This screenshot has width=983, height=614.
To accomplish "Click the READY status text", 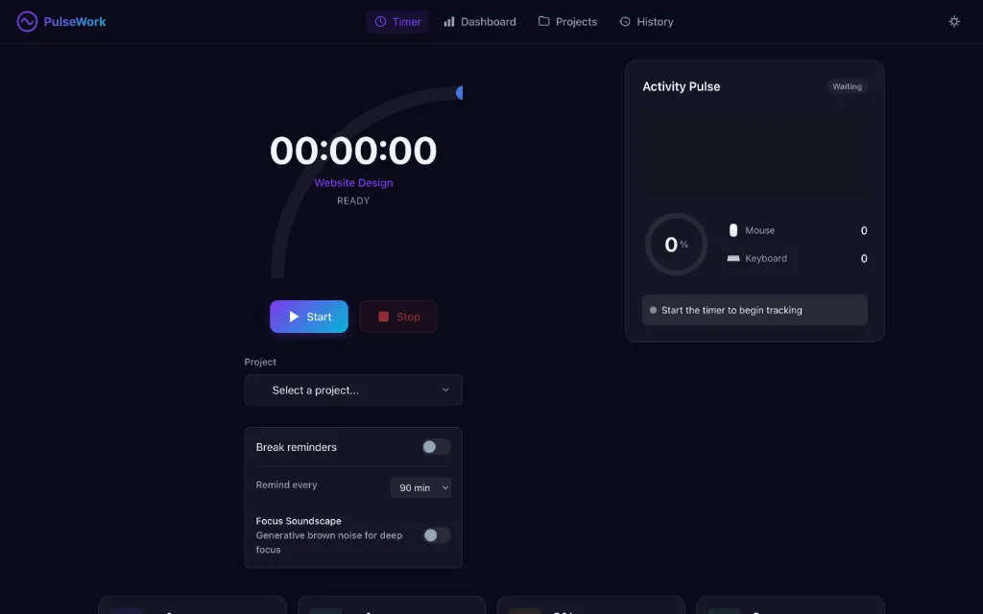I will [353, 201].
